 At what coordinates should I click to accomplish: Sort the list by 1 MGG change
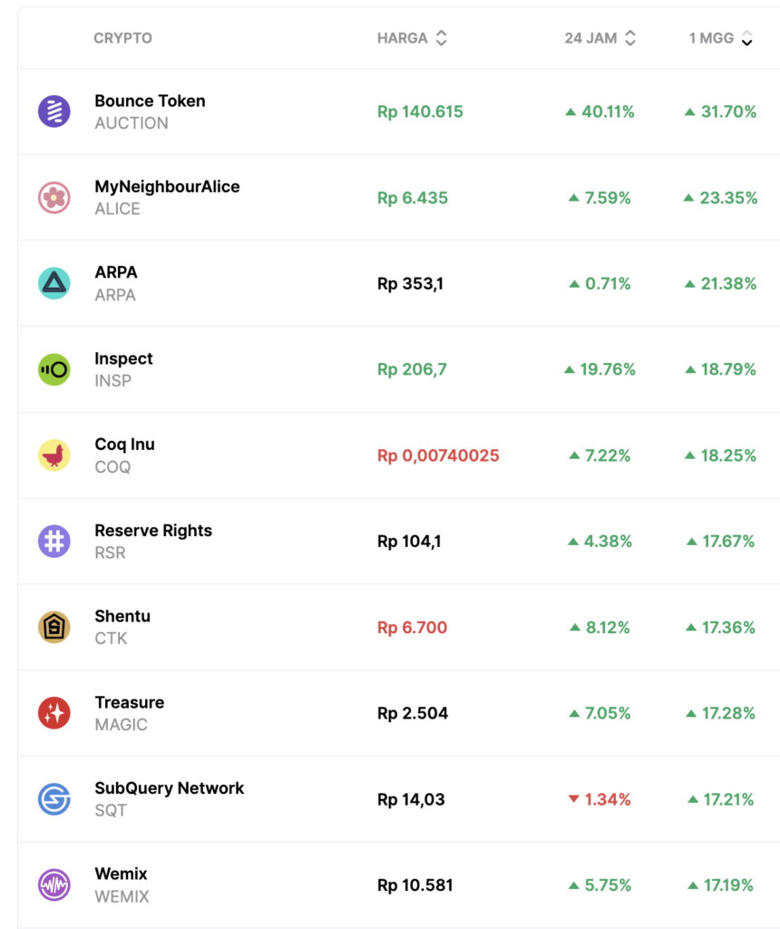pyautogui.click(x=721, y=38)
